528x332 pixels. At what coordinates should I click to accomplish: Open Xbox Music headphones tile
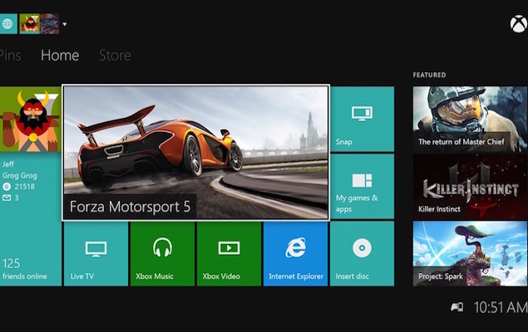[162, 253]
